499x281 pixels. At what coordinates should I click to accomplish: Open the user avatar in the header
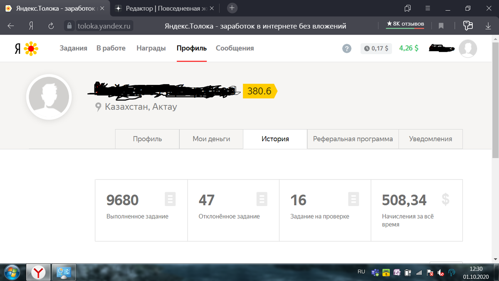point(468,49)
